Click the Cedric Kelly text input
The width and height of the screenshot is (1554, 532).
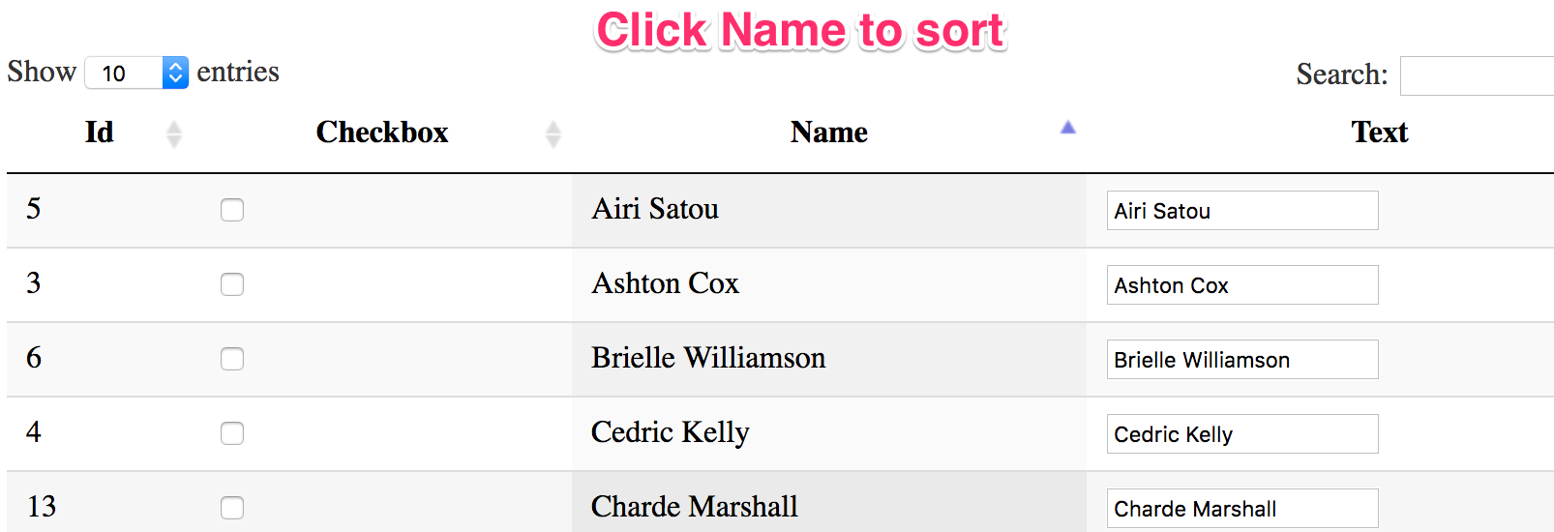coord(1241,434)
